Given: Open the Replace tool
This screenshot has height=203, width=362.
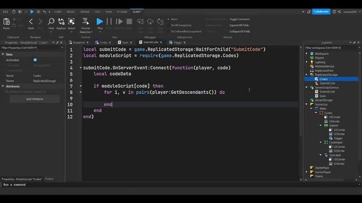Looking at the screenshot, I should (x=61, y=21).
